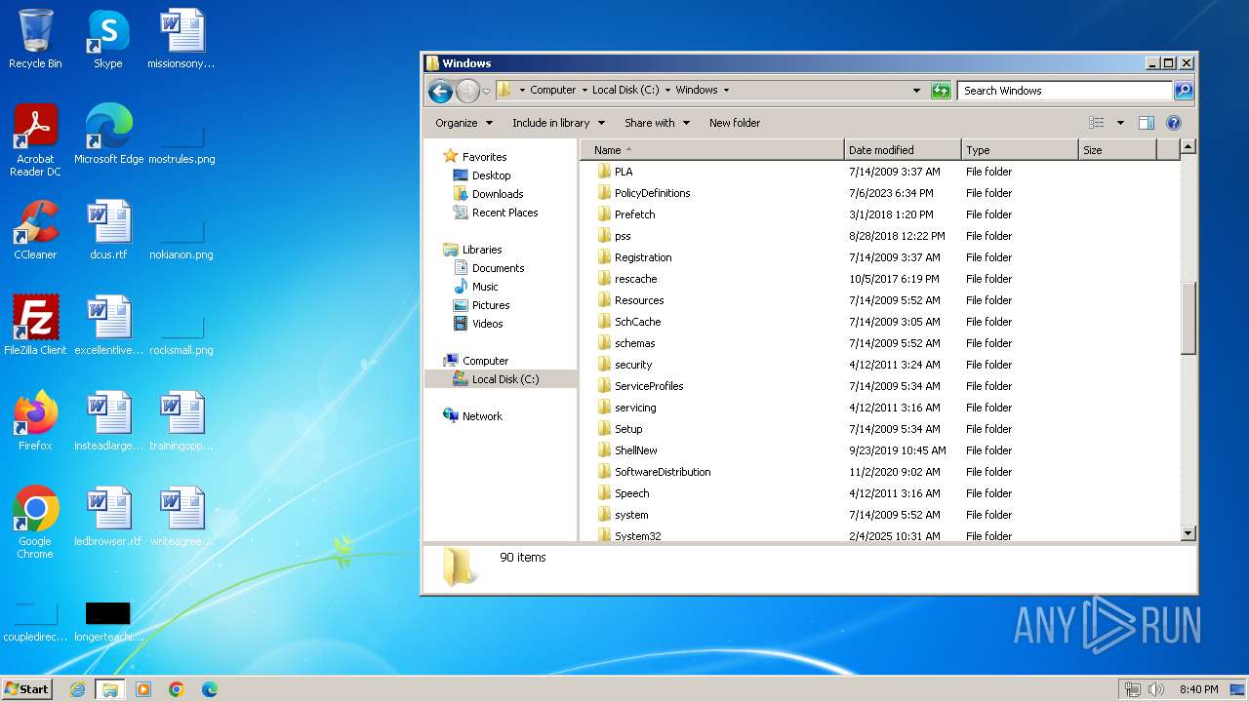This screenshot has height=702, width=1249.
Task: Expand the Computer breadcrumb arrow
Action: pos(584,90)
